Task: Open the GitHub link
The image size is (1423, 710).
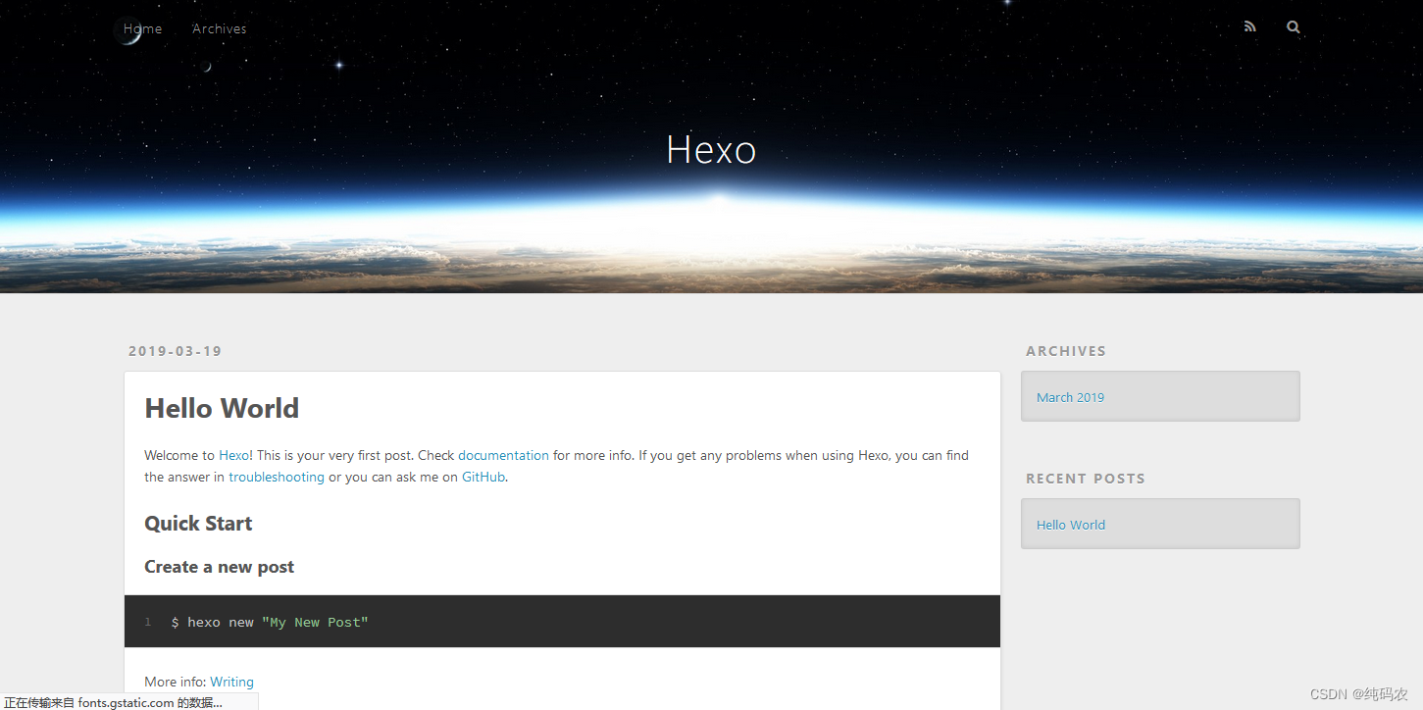Action: pyautogui.click(x=483, y=477)
